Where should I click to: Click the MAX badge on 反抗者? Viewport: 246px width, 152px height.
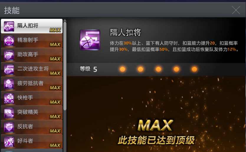55,131
